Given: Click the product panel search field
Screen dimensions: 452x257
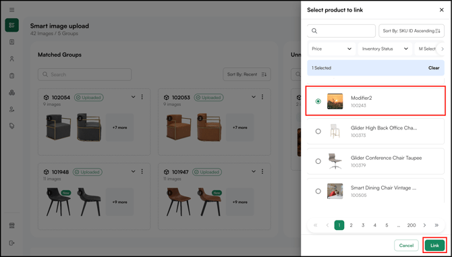Looking at the screenshot, I should click(x=341, y=31).
